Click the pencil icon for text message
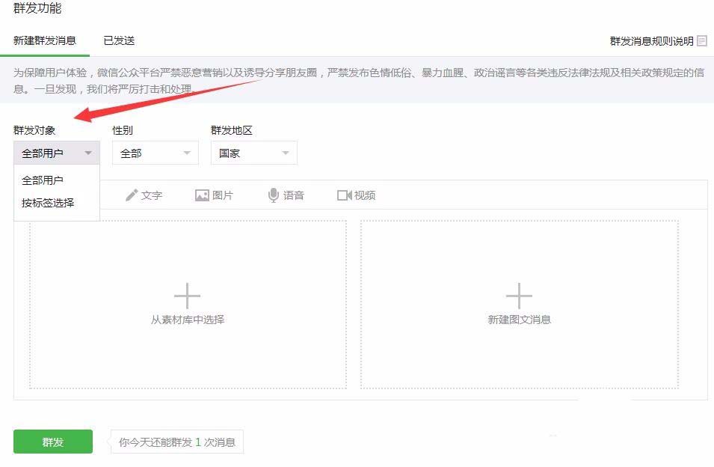 point(132,195)
